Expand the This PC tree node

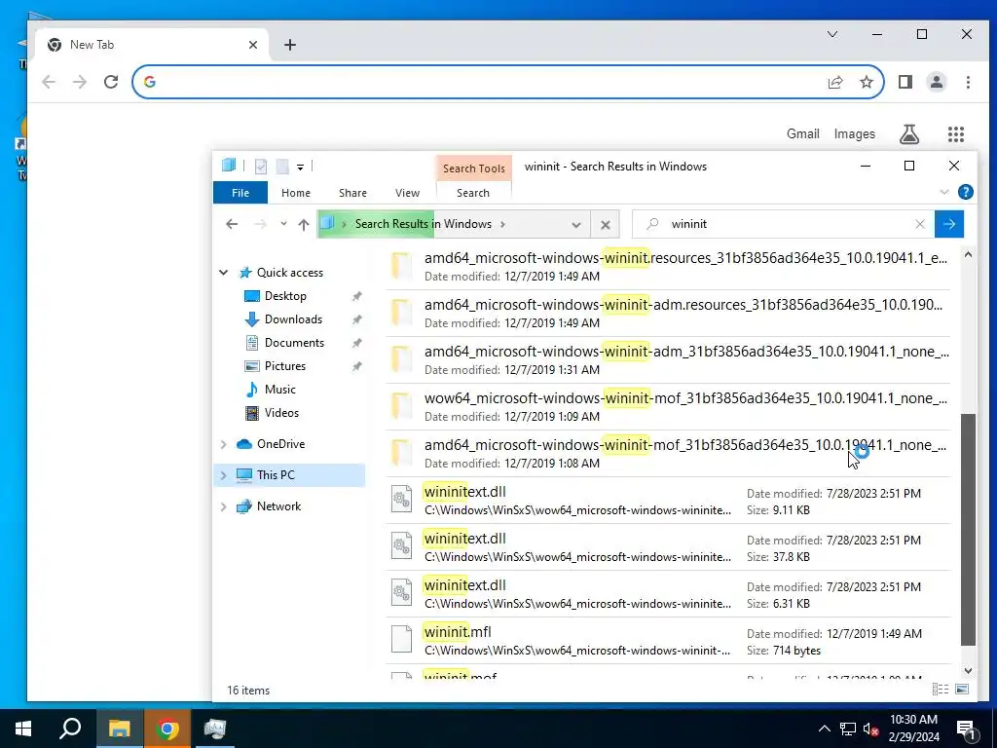(224, 475)
